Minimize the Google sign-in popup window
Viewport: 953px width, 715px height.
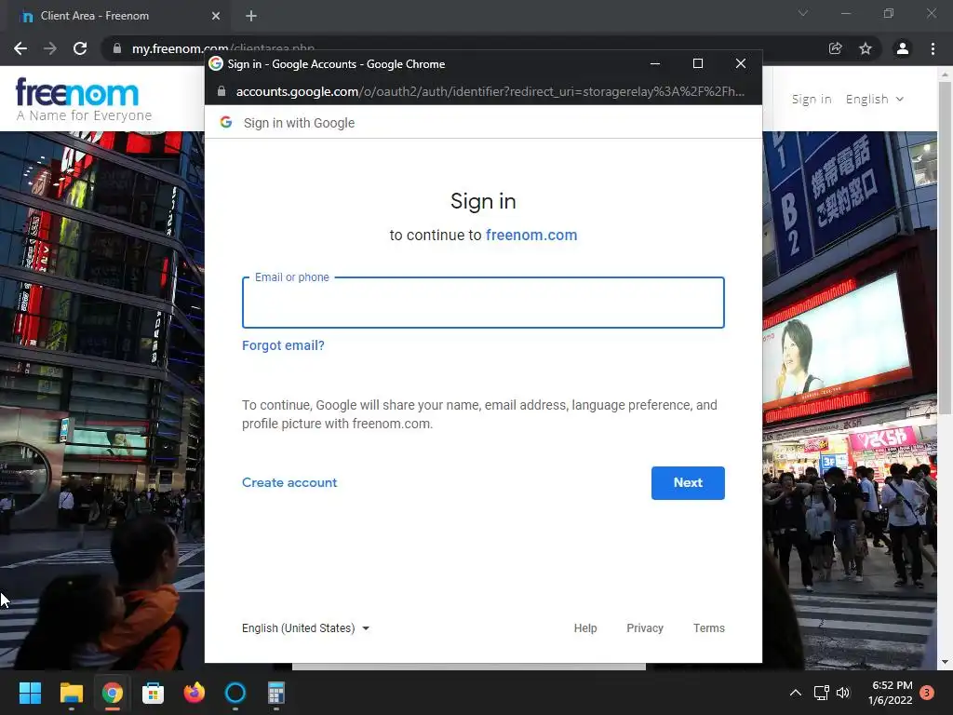click(655, 63)
